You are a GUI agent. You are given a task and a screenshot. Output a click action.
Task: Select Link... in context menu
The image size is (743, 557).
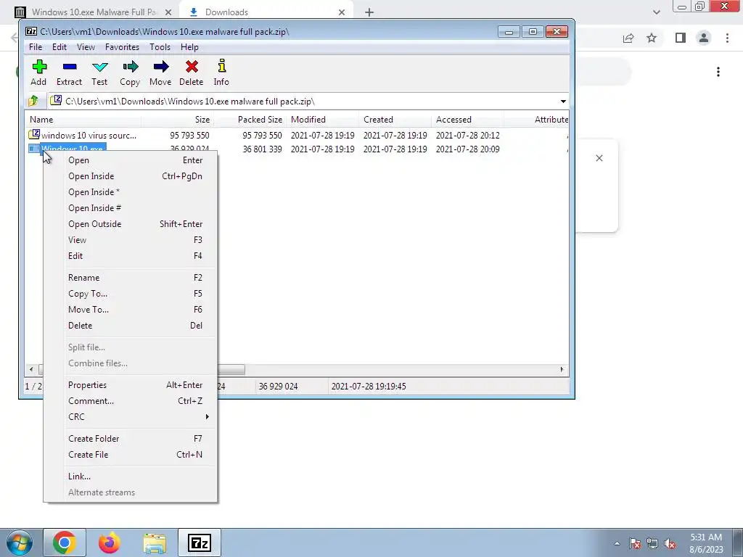tap(131, 476)
